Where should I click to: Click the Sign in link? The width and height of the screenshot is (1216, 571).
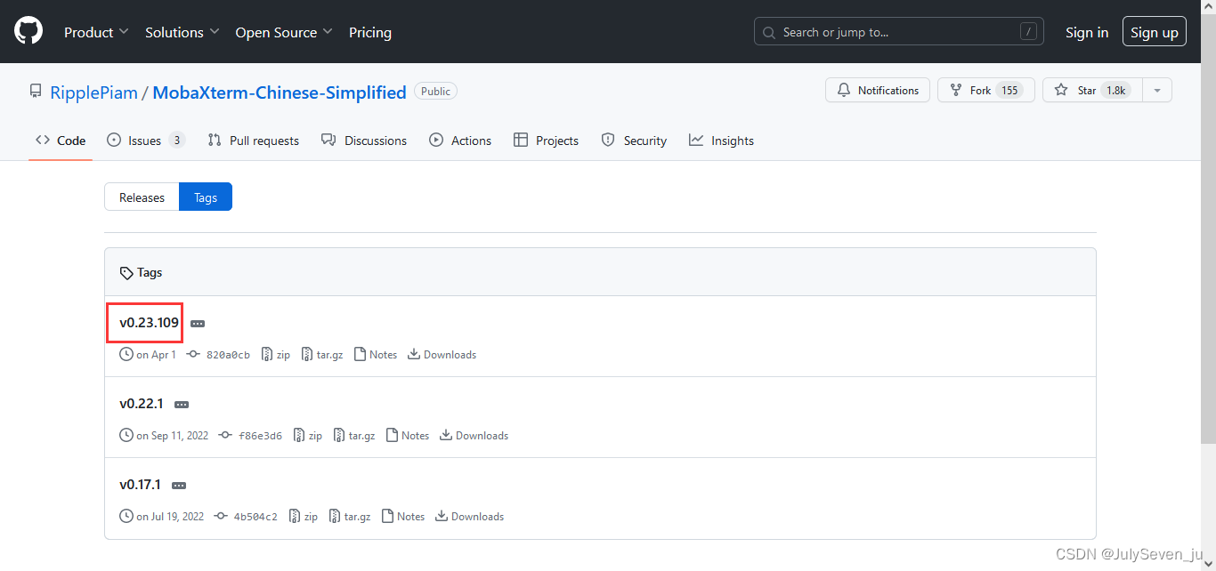pos(1087,32)
